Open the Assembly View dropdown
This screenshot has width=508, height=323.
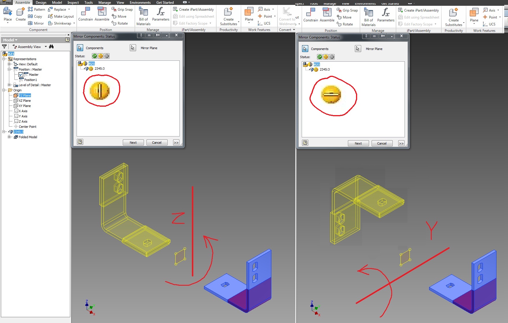(45, 47)
